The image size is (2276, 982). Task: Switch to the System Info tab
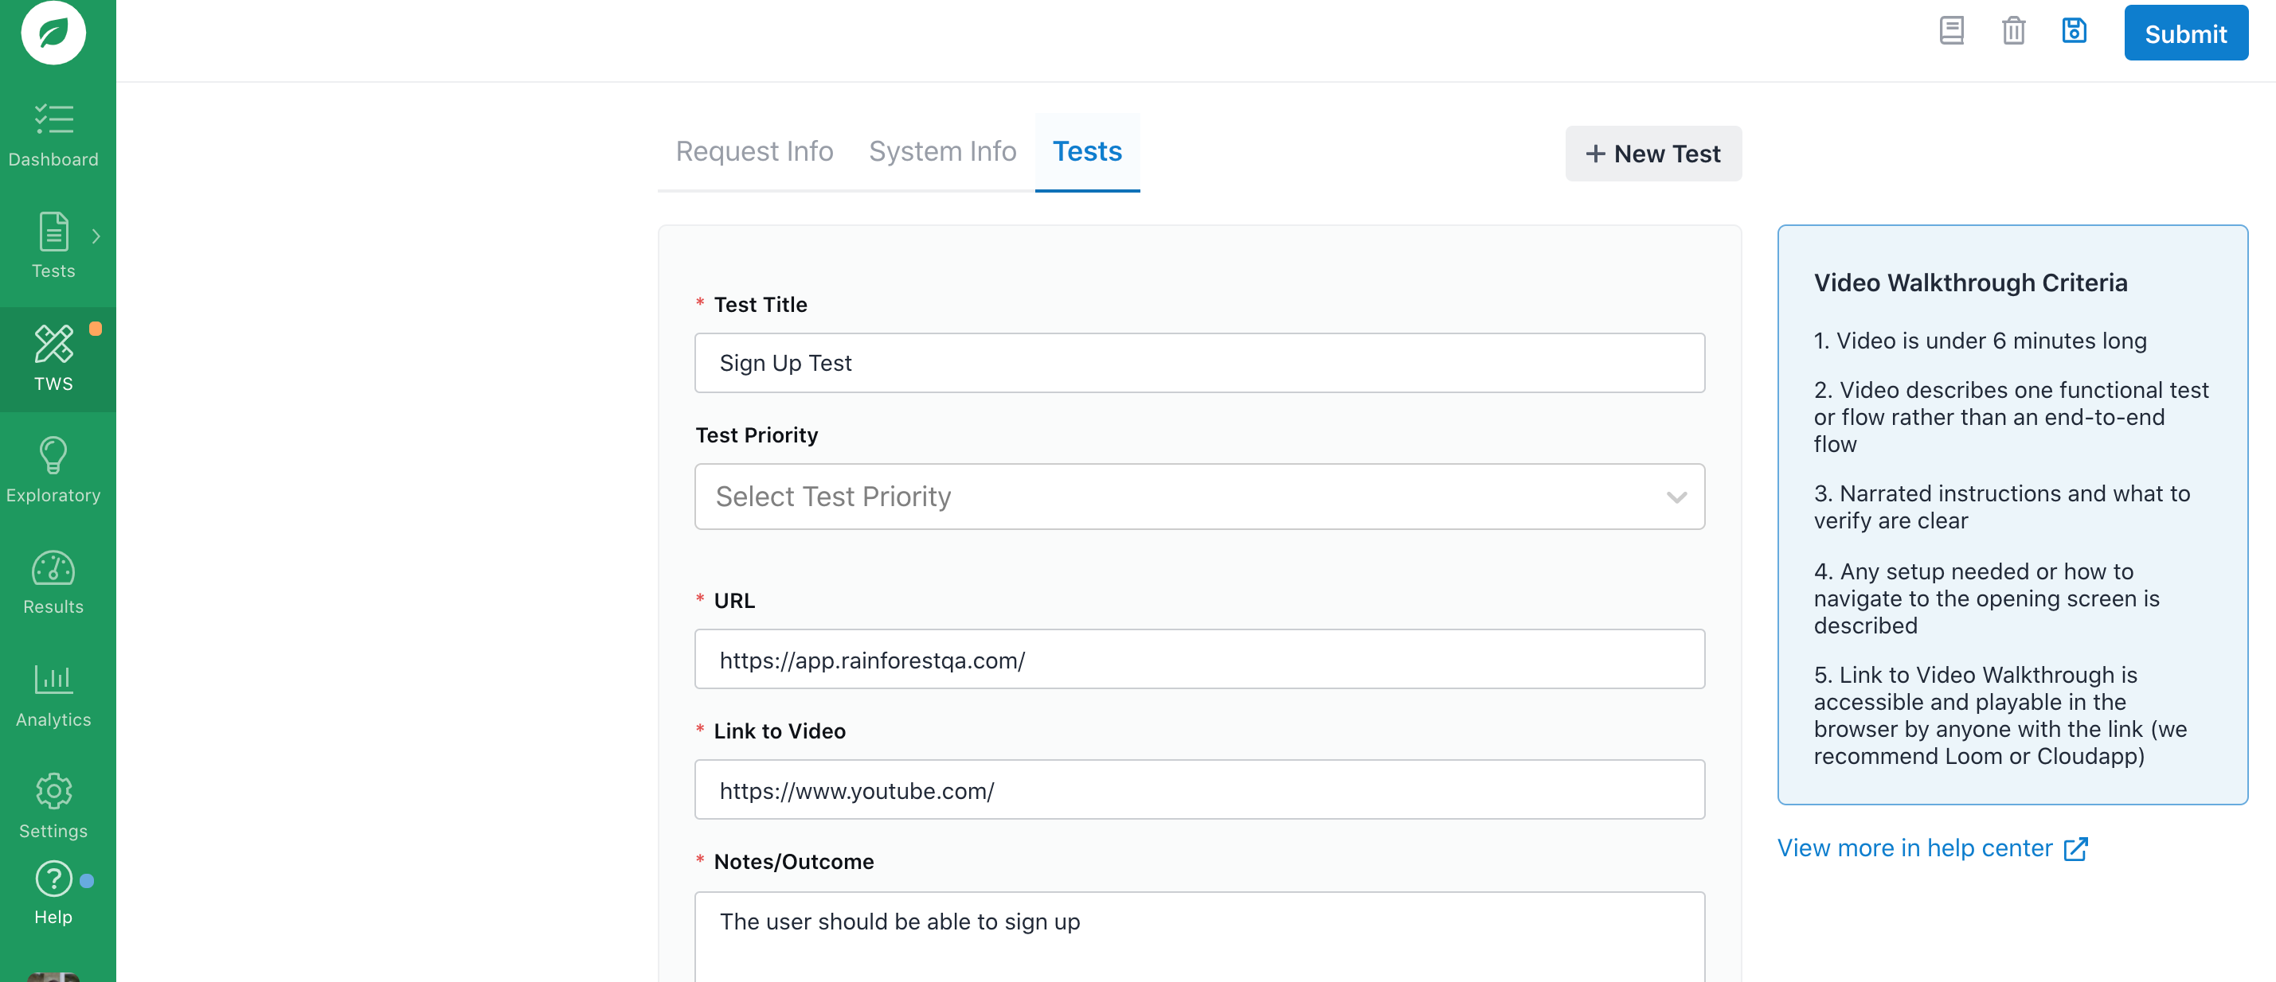pyautogui.click(x=942, y=151)
